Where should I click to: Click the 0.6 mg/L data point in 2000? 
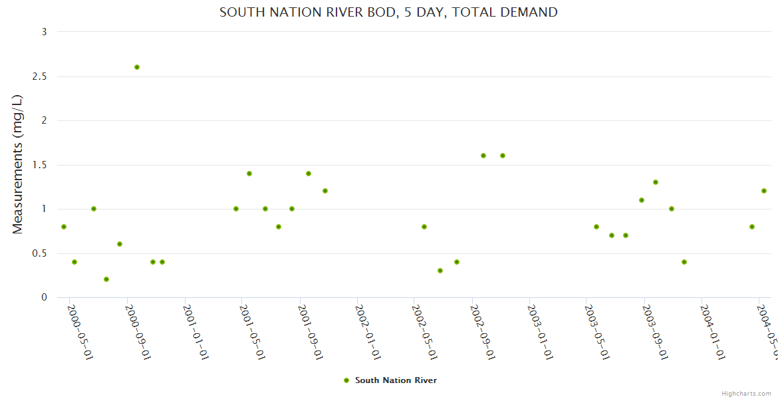pyautogui.click(x=120, y=244)
